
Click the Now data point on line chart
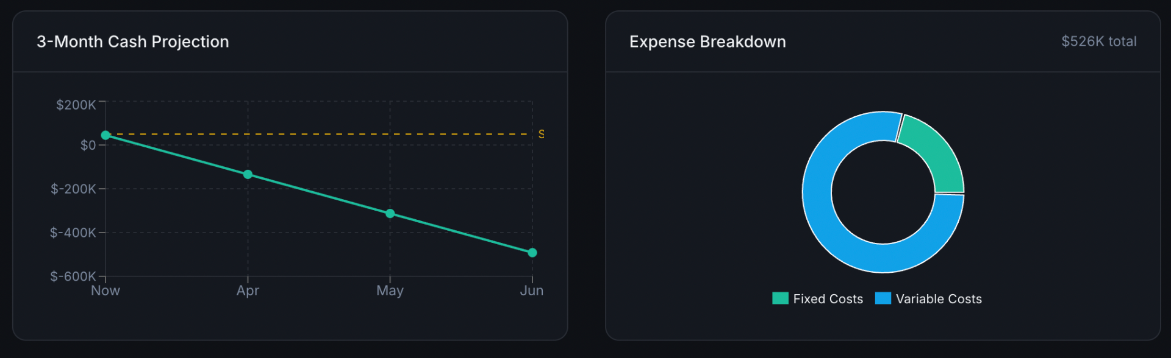106,135
